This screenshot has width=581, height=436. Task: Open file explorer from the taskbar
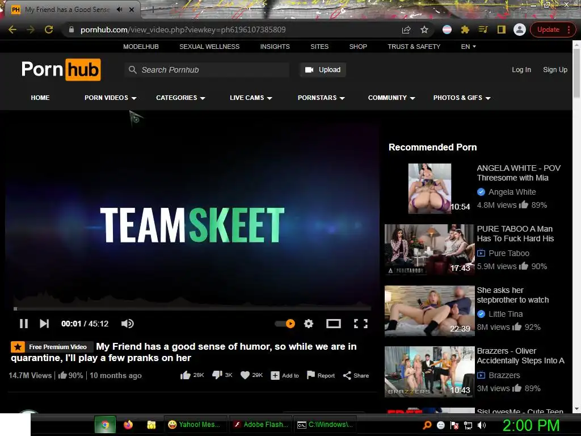point(151,425)
